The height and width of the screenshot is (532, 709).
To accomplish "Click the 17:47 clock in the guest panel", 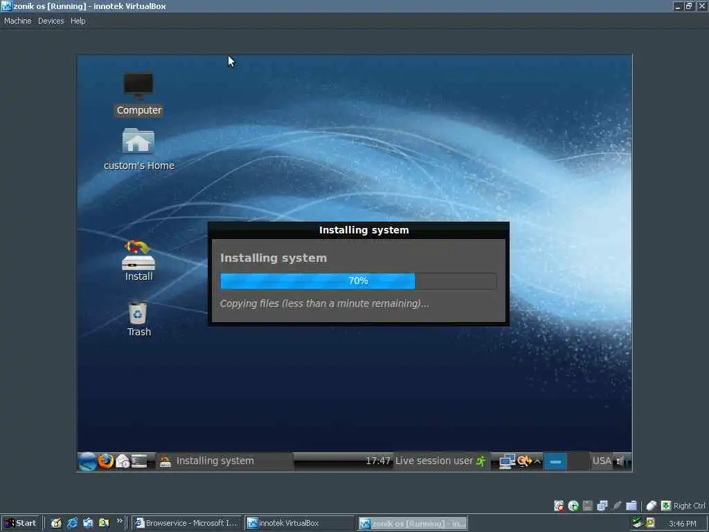I will pos(378,461).
